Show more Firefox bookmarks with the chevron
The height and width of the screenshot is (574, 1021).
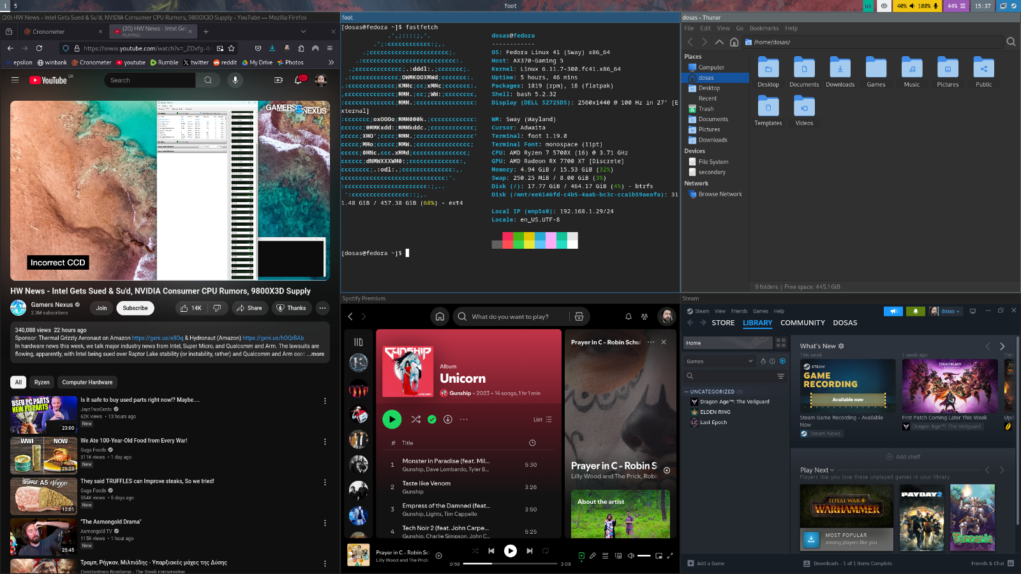[x=331, y=62]
